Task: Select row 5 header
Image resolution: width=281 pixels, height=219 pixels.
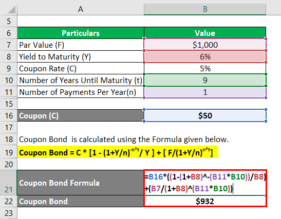Action: point(9,21)
